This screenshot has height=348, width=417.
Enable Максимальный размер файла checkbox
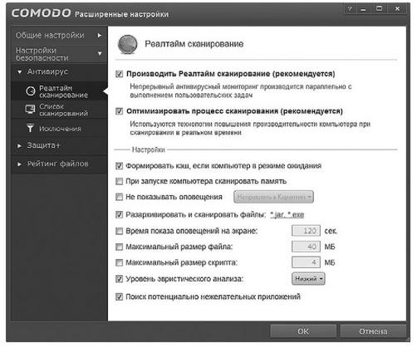(x=119, y=247)
